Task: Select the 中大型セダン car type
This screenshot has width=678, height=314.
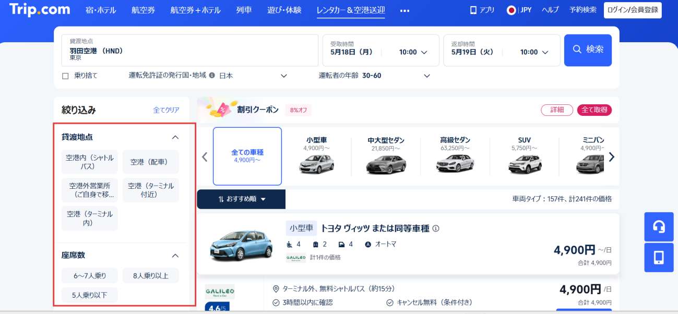Action: click(x=386, y=155)
